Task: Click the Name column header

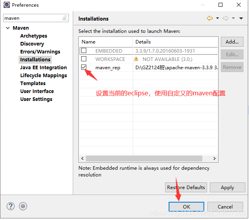Action: coord(106,42)
